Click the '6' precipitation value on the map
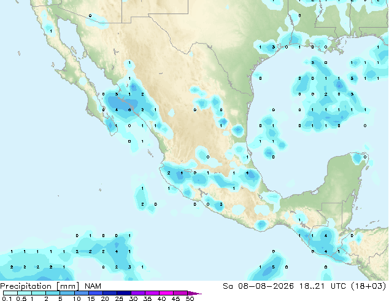 129,110
